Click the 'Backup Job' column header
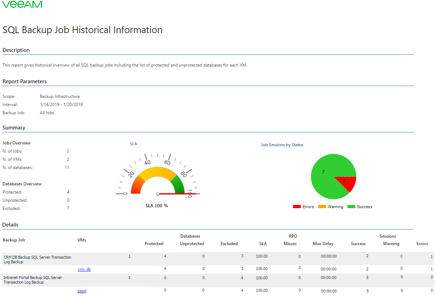 [x=14, y=240]
